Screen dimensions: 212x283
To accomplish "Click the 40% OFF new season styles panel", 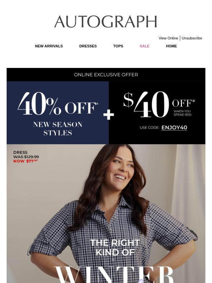I will [x=58, y=113].
